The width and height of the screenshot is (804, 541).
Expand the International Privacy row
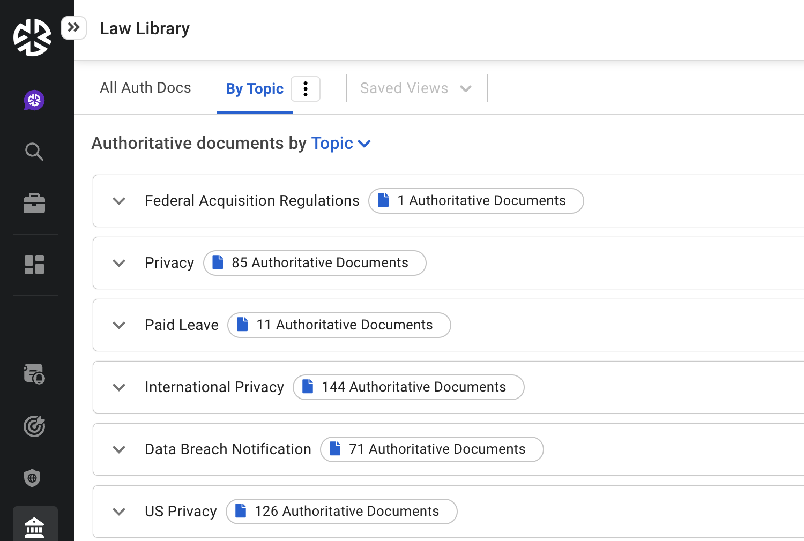tap(119, 387)
